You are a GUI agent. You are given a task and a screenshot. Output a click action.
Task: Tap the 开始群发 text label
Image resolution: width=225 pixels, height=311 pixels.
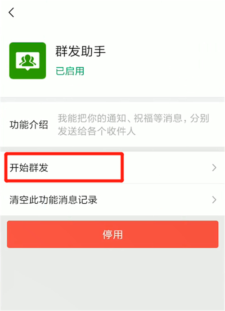click(x=29, y=168)
